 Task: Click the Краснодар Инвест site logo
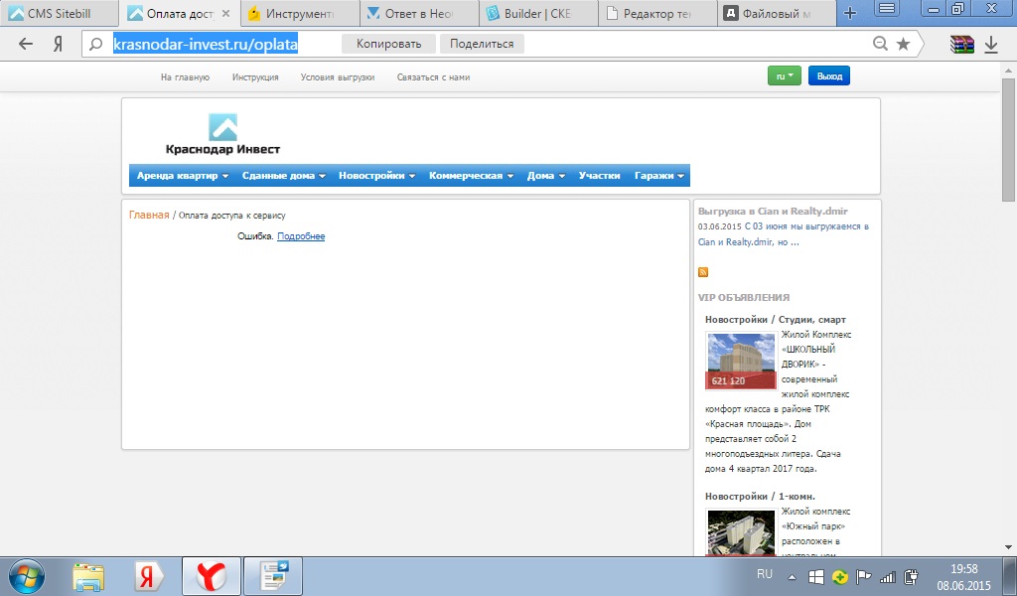coord(222,134)
